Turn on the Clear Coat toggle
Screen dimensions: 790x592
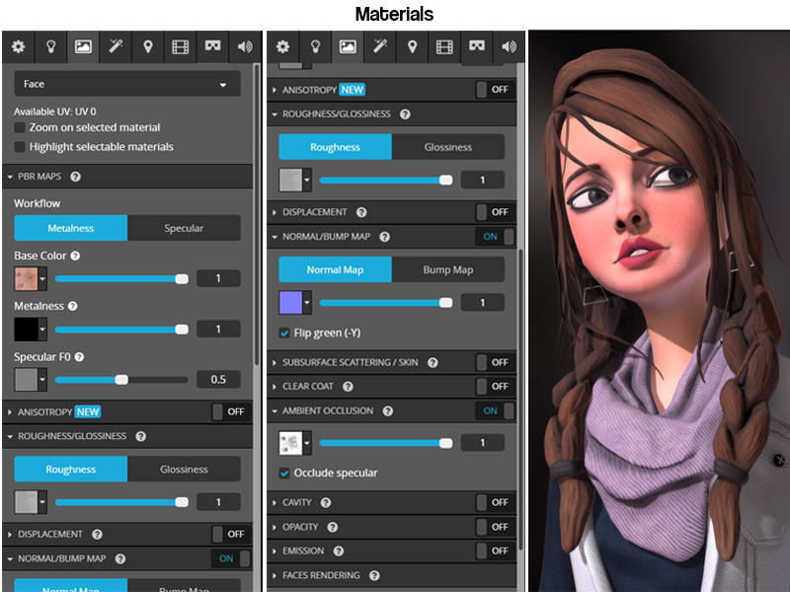tap(495, 387)
